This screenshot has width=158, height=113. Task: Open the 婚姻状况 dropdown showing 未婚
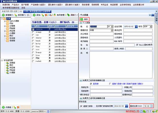pyautogui.click(x=112, y=30)
